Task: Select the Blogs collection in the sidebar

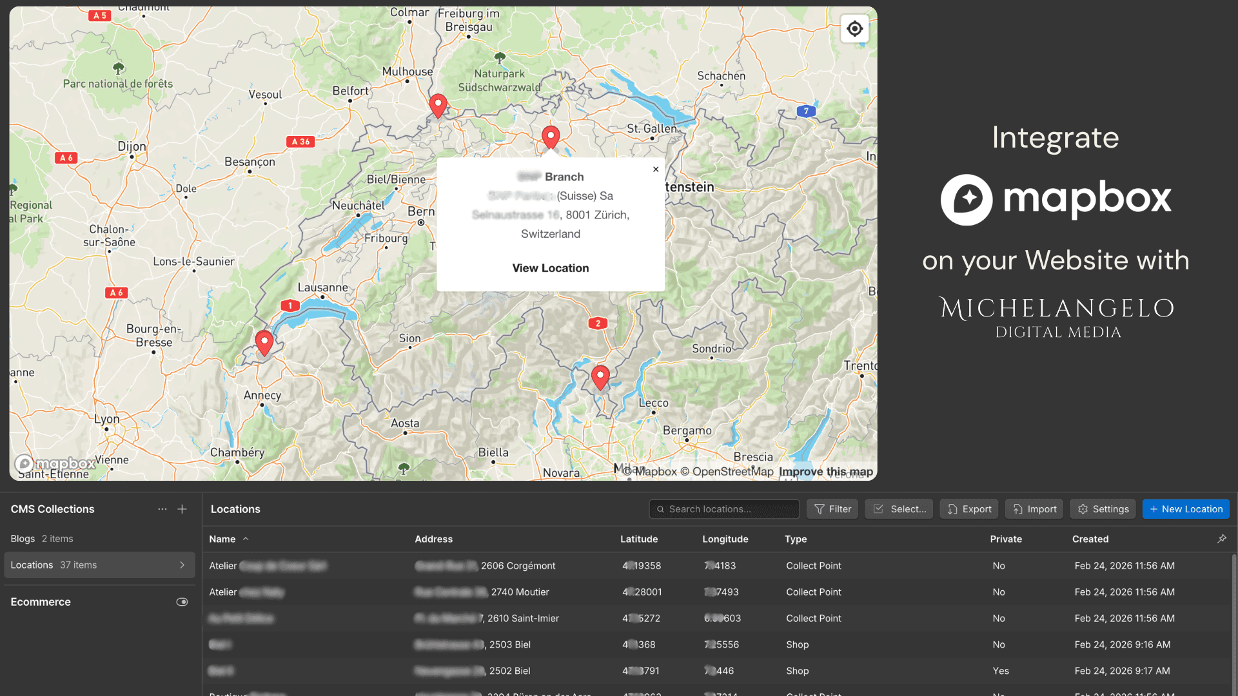Action: tap(23, 538)
